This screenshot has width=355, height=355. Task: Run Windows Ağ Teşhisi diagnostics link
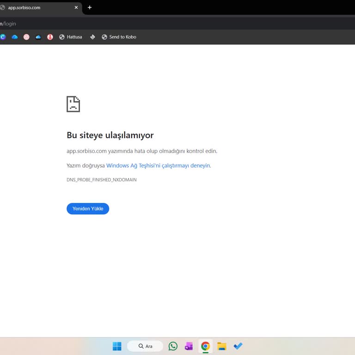click(x=158, y=165)
